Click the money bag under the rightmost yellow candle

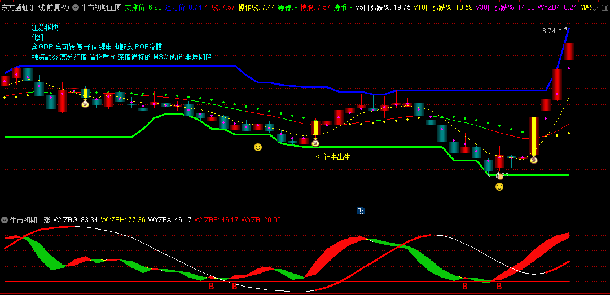point(534,159)
